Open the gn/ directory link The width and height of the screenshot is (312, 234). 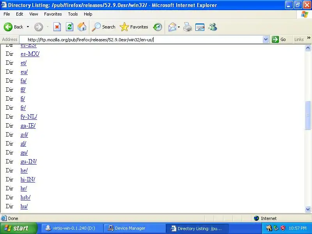click(24, 152)
